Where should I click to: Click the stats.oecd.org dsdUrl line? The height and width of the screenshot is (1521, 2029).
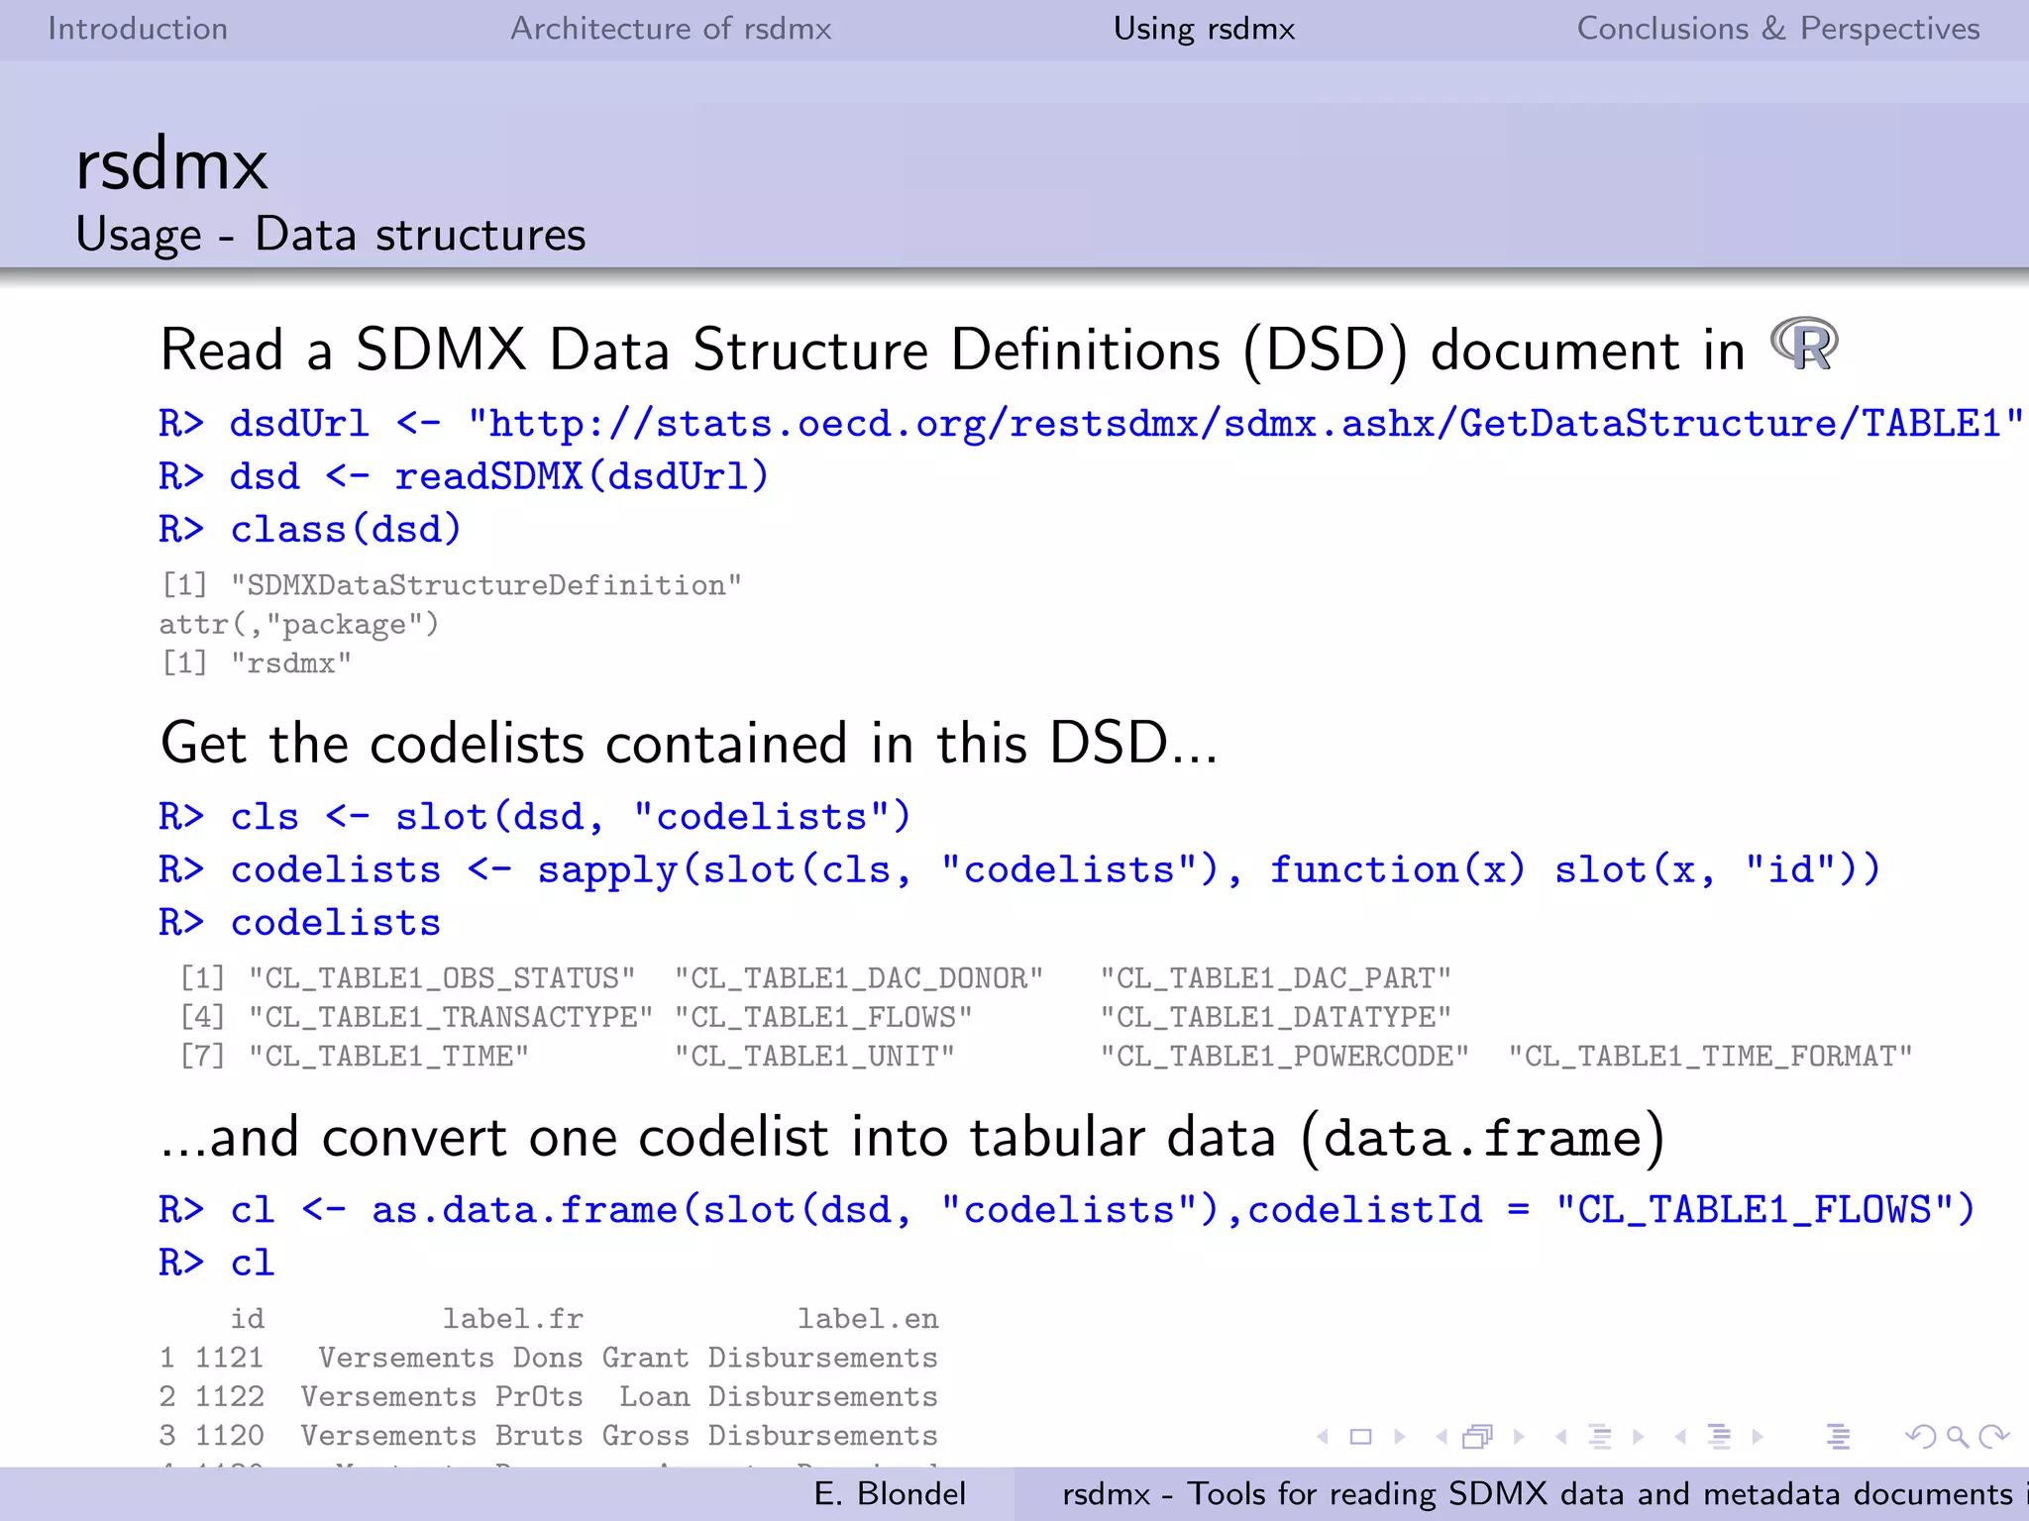click(1091, 424)
